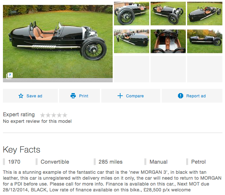View thumbnail showing front wheel close-up

[x=132, y=13]
